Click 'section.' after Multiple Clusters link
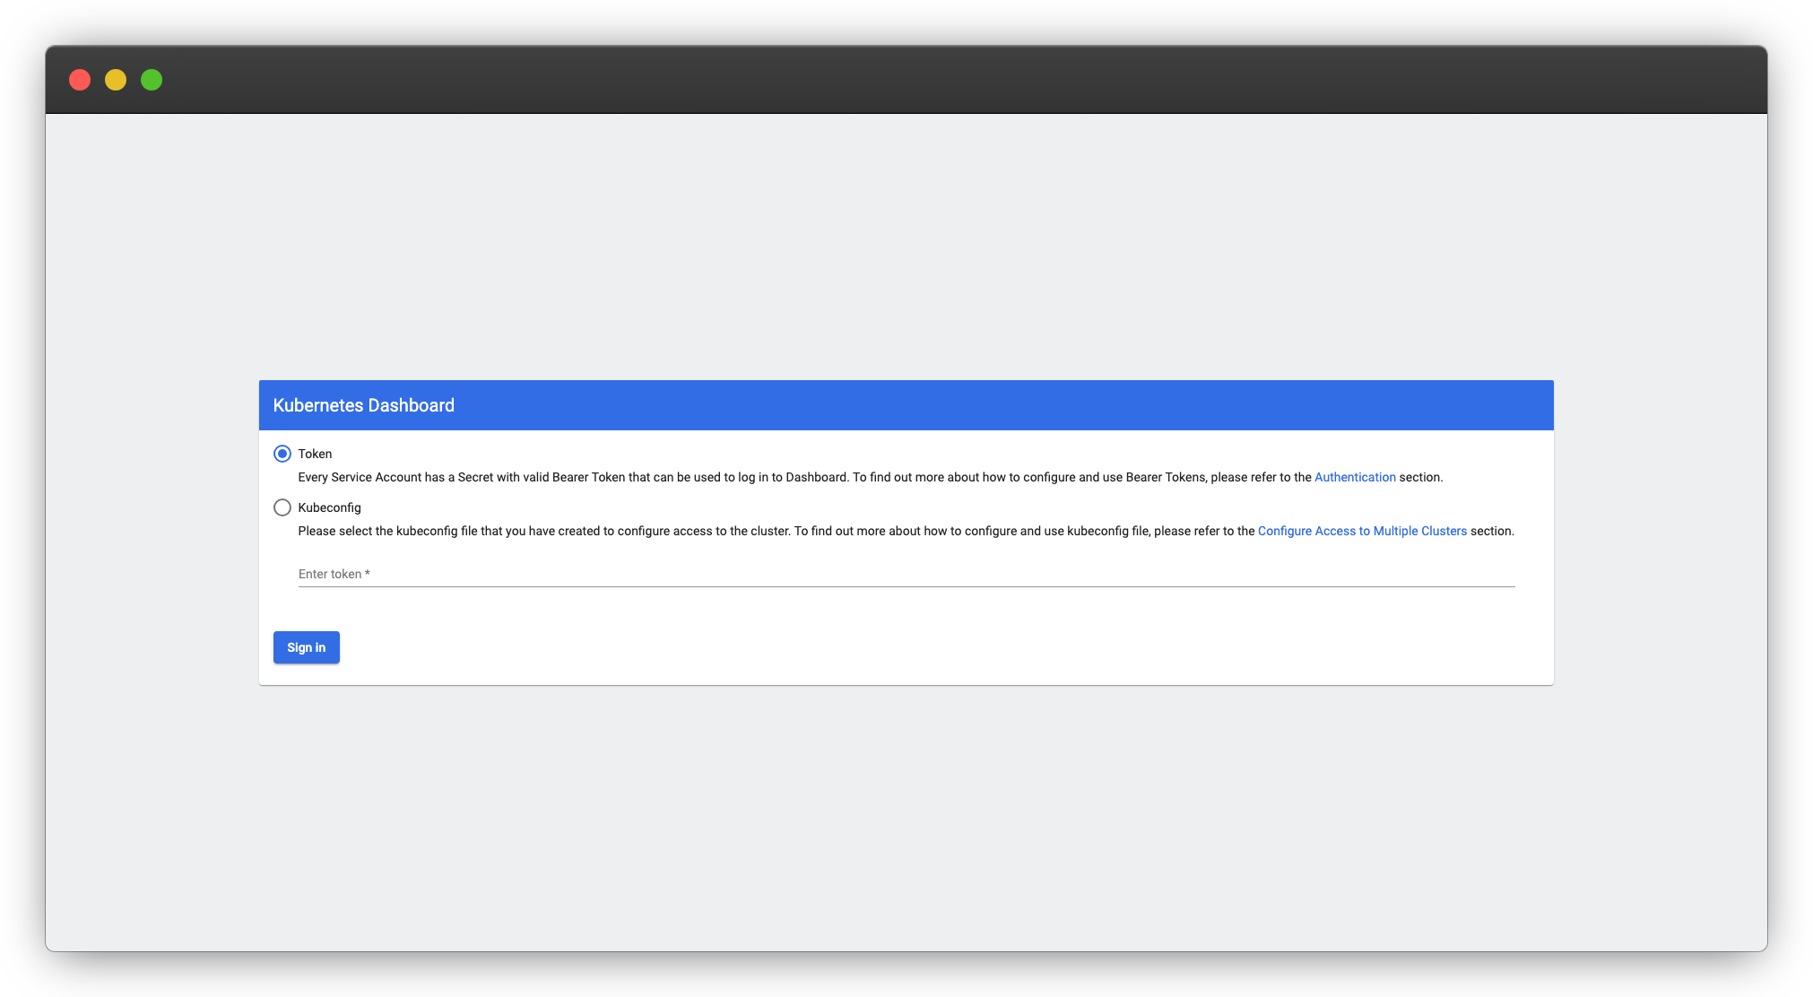This screenshot has height=997, width=1813. tap(1492, 531)
